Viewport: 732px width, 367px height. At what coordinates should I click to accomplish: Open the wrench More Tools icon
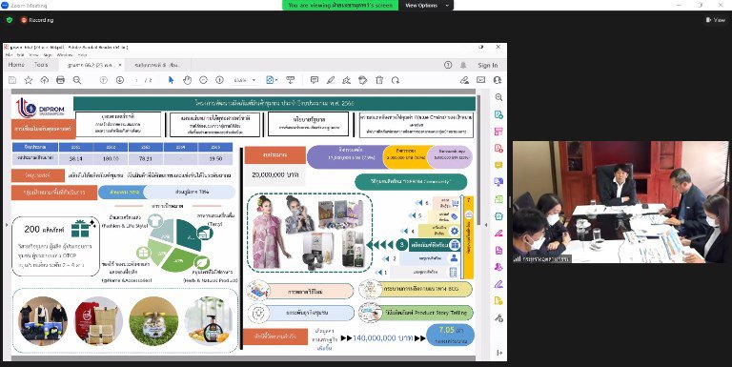pos(498,318)
